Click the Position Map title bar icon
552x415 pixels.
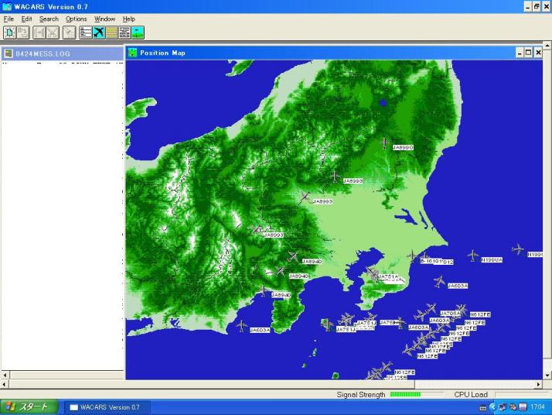(133, 53)
